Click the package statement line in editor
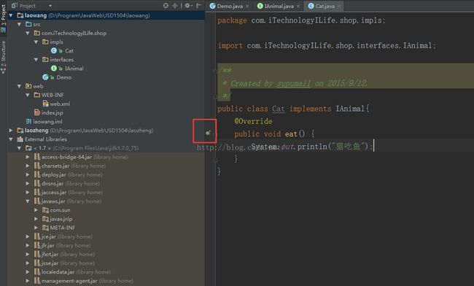Viewport: 474px width, 286px height. tap(301, 20)
